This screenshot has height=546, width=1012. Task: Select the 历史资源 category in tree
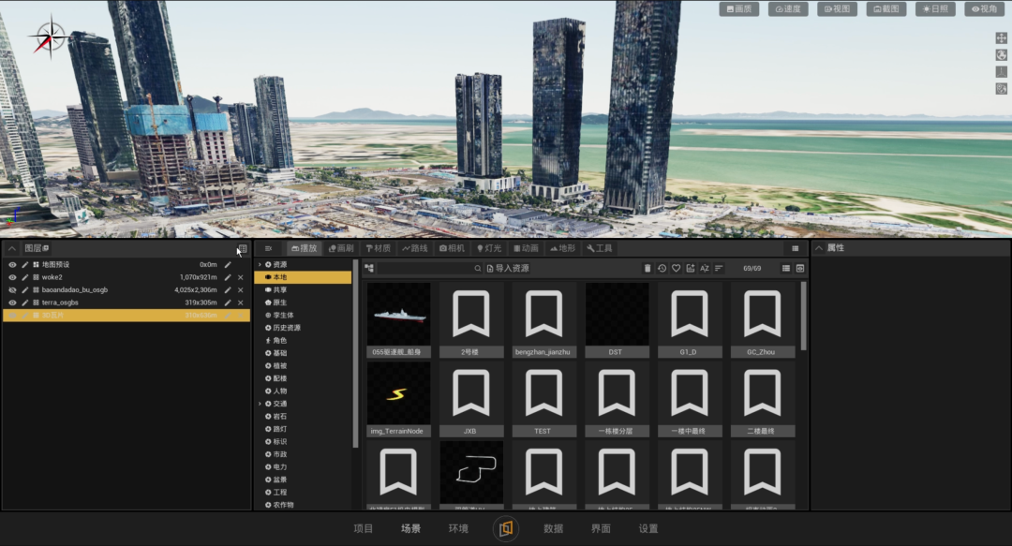[x=287, y=328]
